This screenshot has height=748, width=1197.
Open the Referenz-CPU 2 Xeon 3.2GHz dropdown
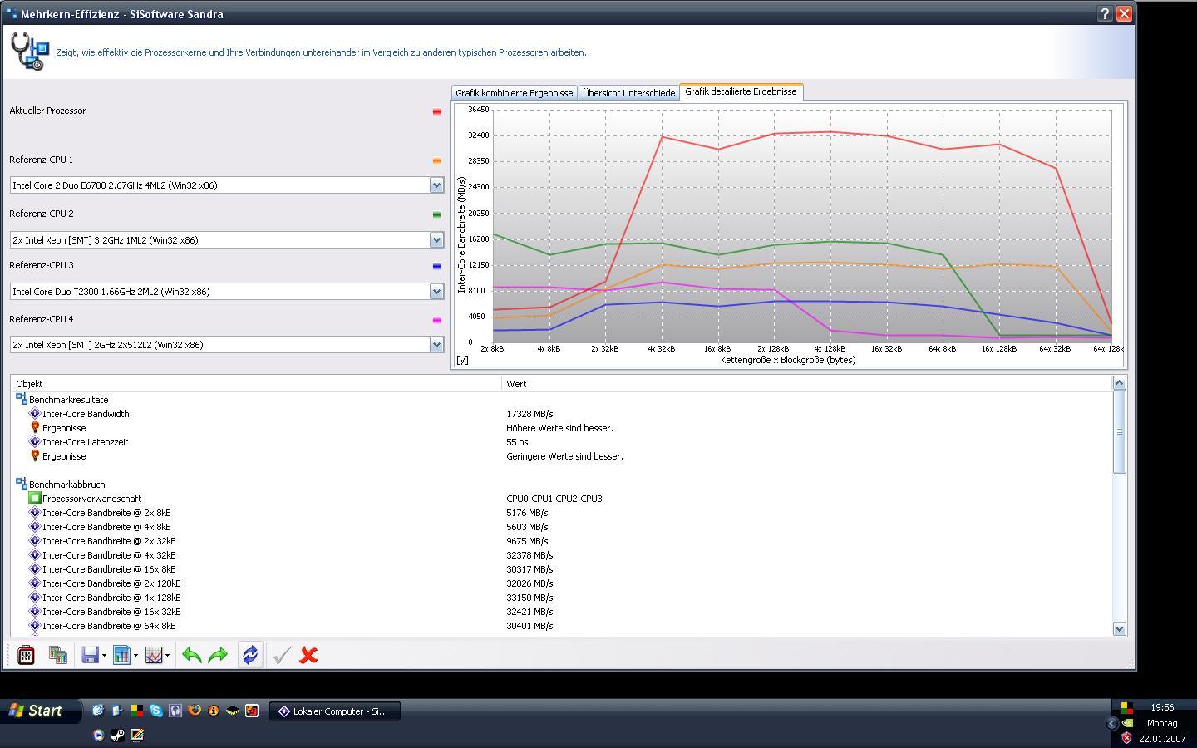point(436,240)
